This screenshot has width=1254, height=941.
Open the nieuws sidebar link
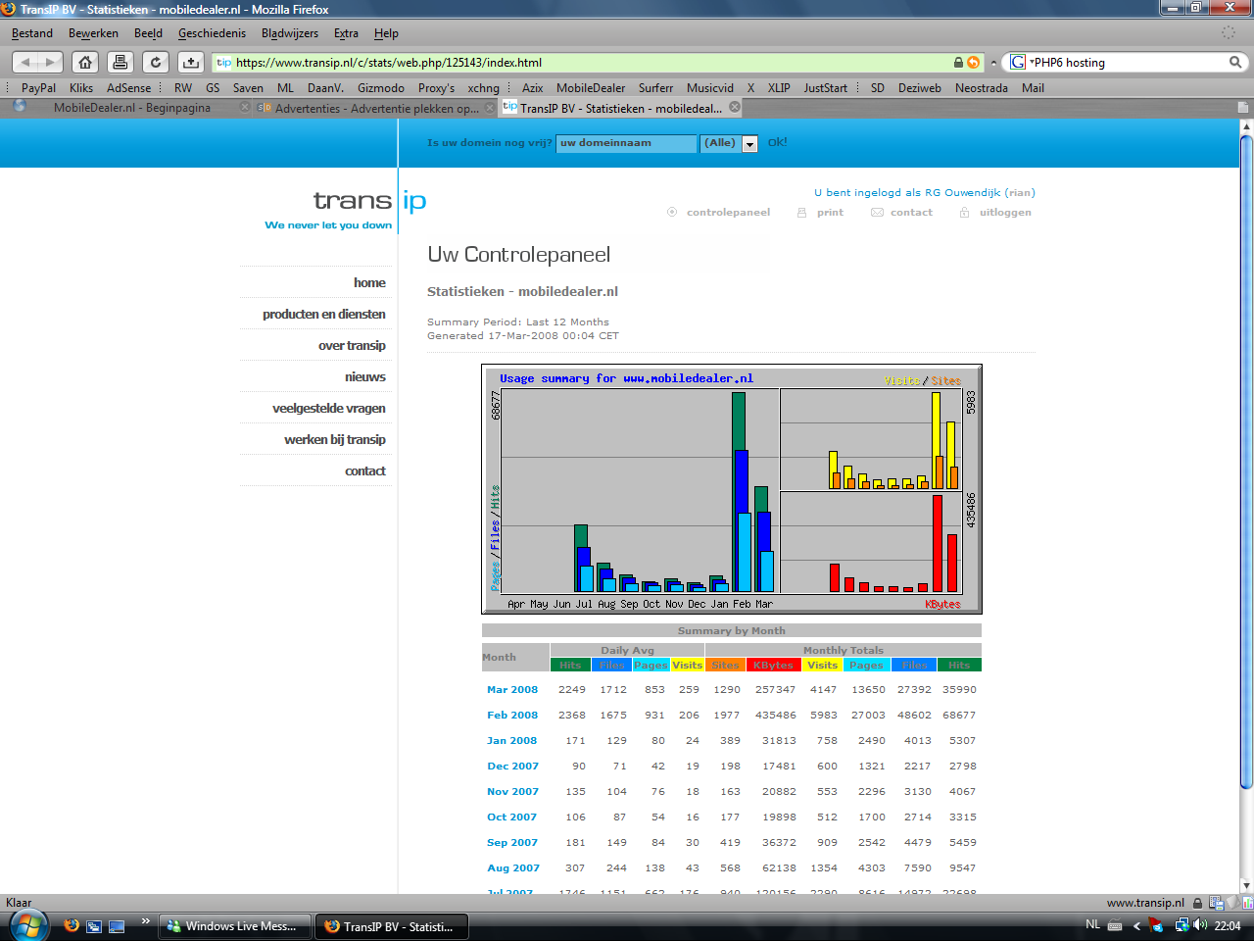364,376
